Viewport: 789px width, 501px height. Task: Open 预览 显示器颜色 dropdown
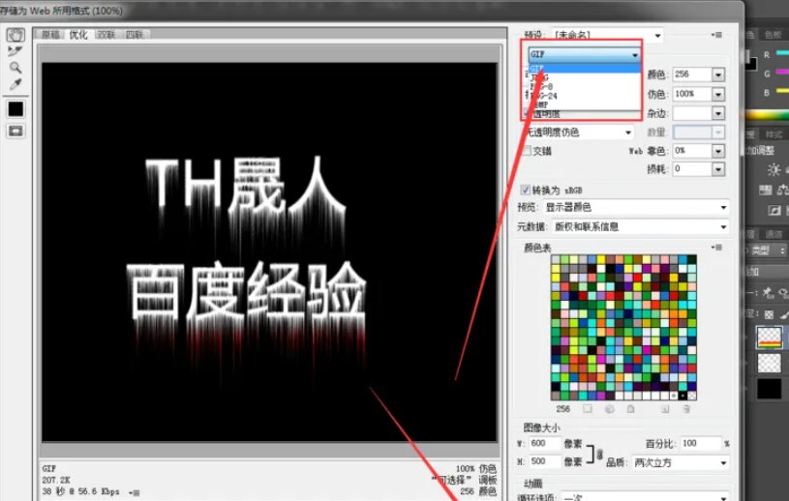636,207
